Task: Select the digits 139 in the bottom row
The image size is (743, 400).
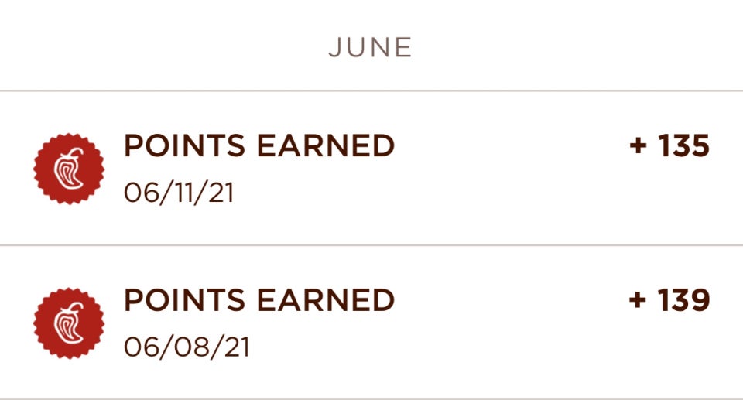Action: pos(684,299)
